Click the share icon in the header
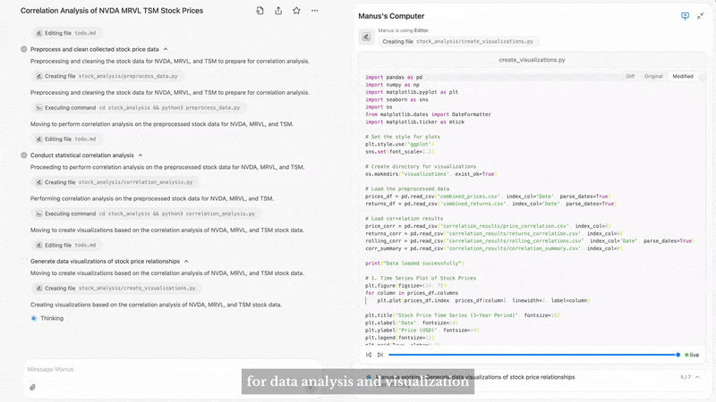This screenshot has height=402, width=716. [x=278, y=11]
